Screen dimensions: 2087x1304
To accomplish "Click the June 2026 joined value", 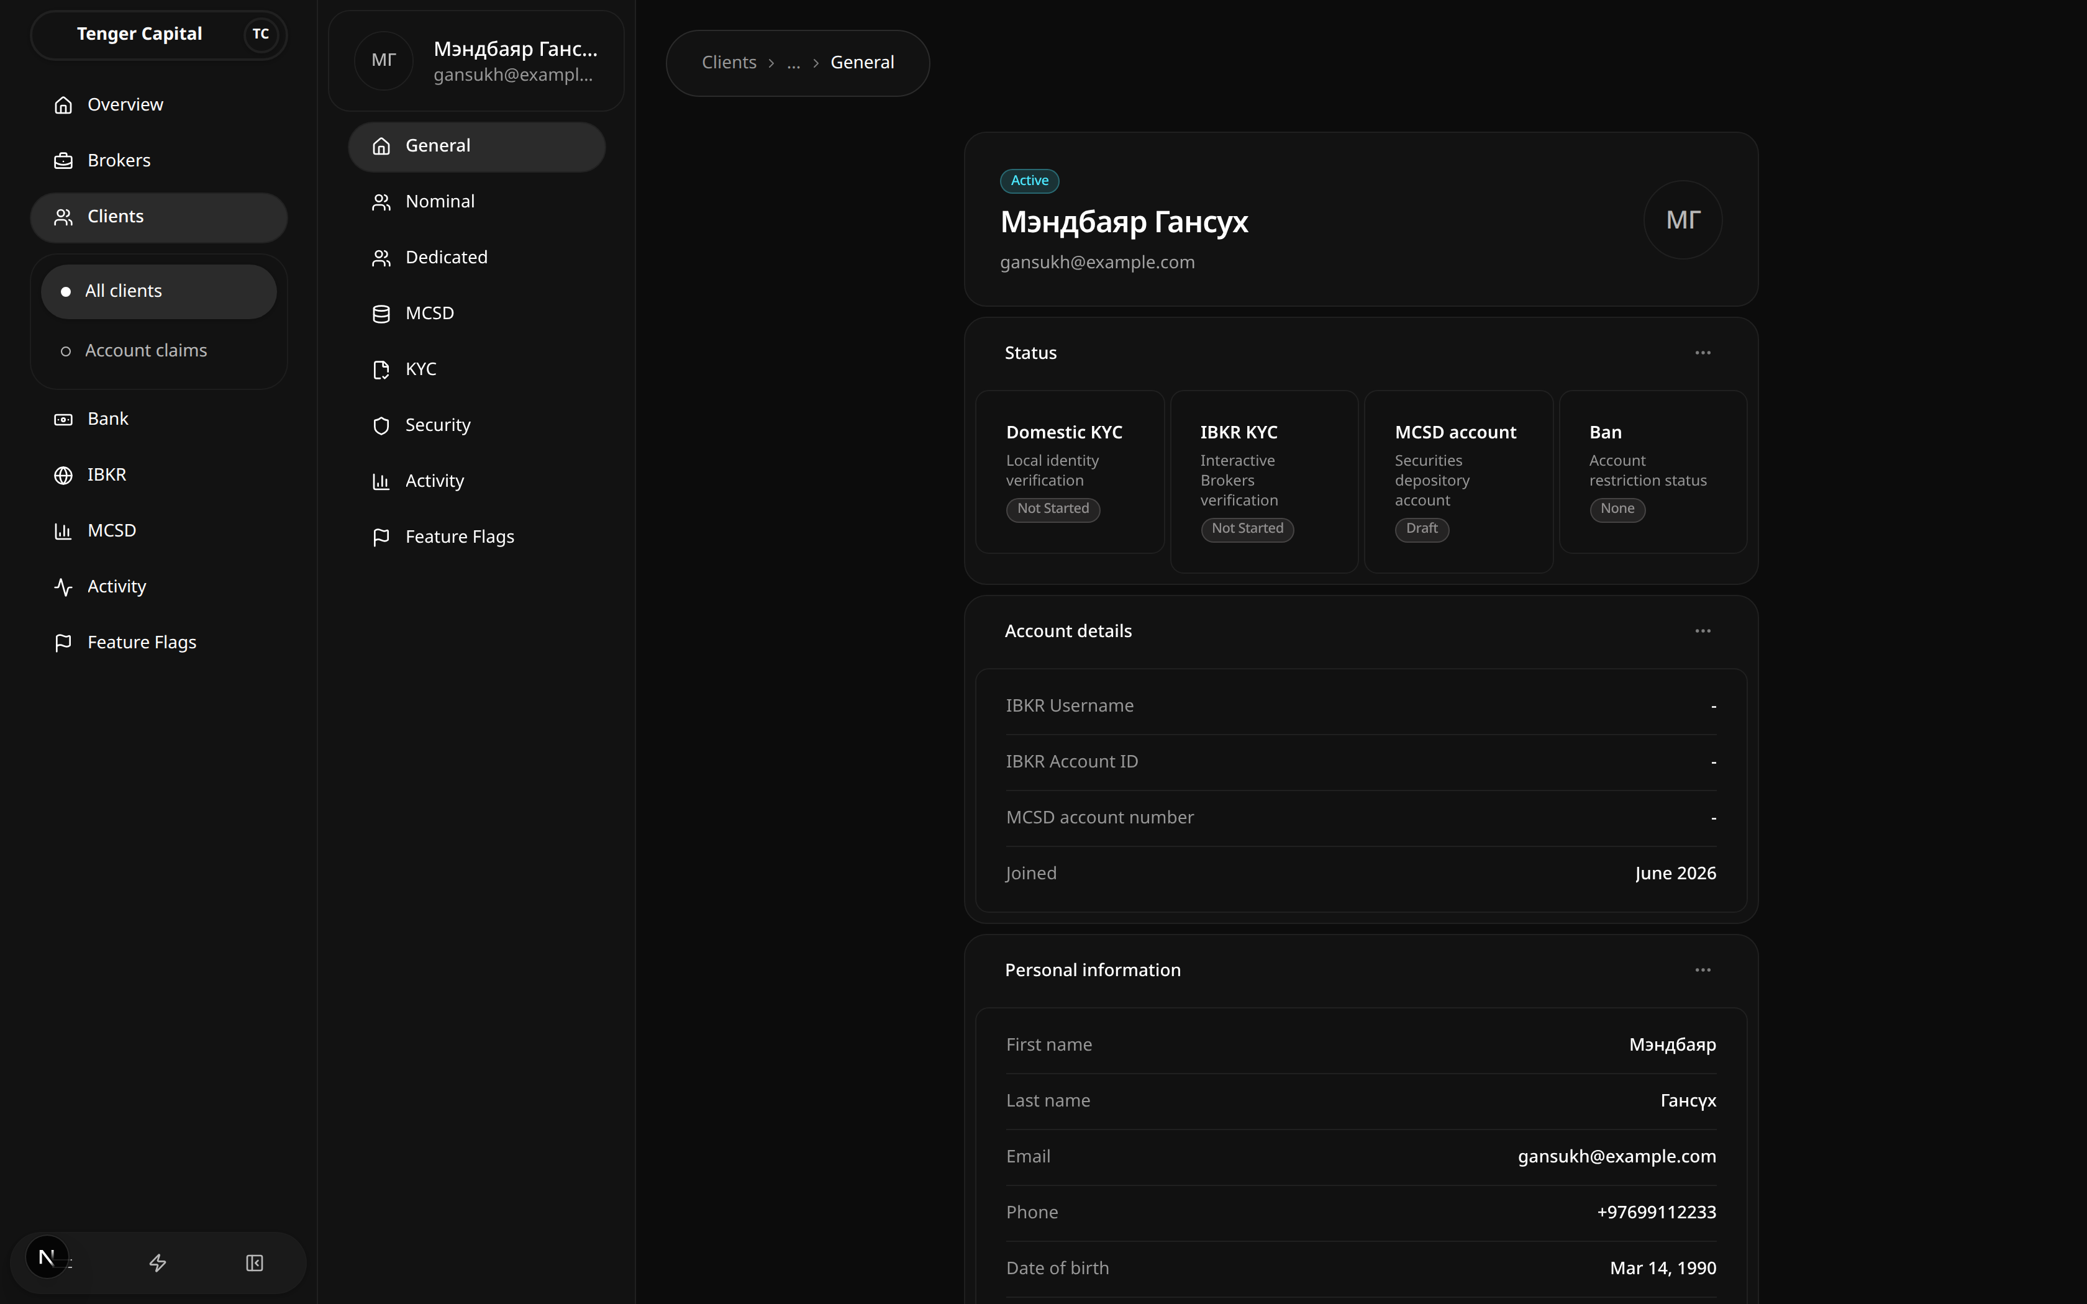I will coord(1676,874).
